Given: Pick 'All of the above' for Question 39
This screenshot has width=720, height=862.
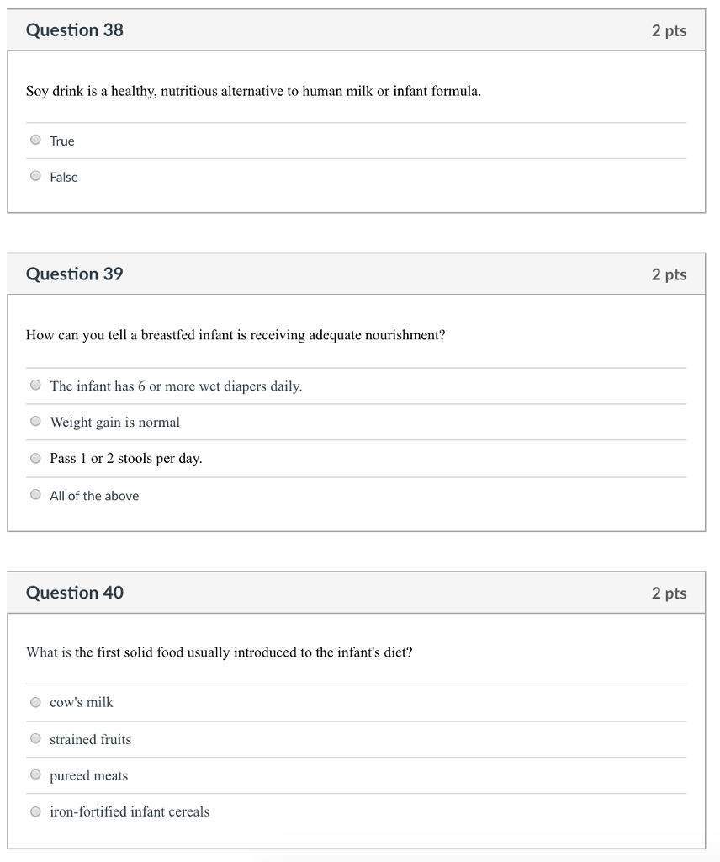Looking at the screenshot, I should click(35, 494).
